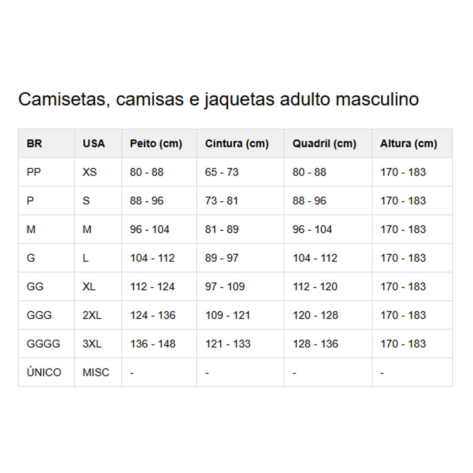473x473 pixels.
Task: Click the BR column header
Action: pyautogui.click(x=34, y=144)
